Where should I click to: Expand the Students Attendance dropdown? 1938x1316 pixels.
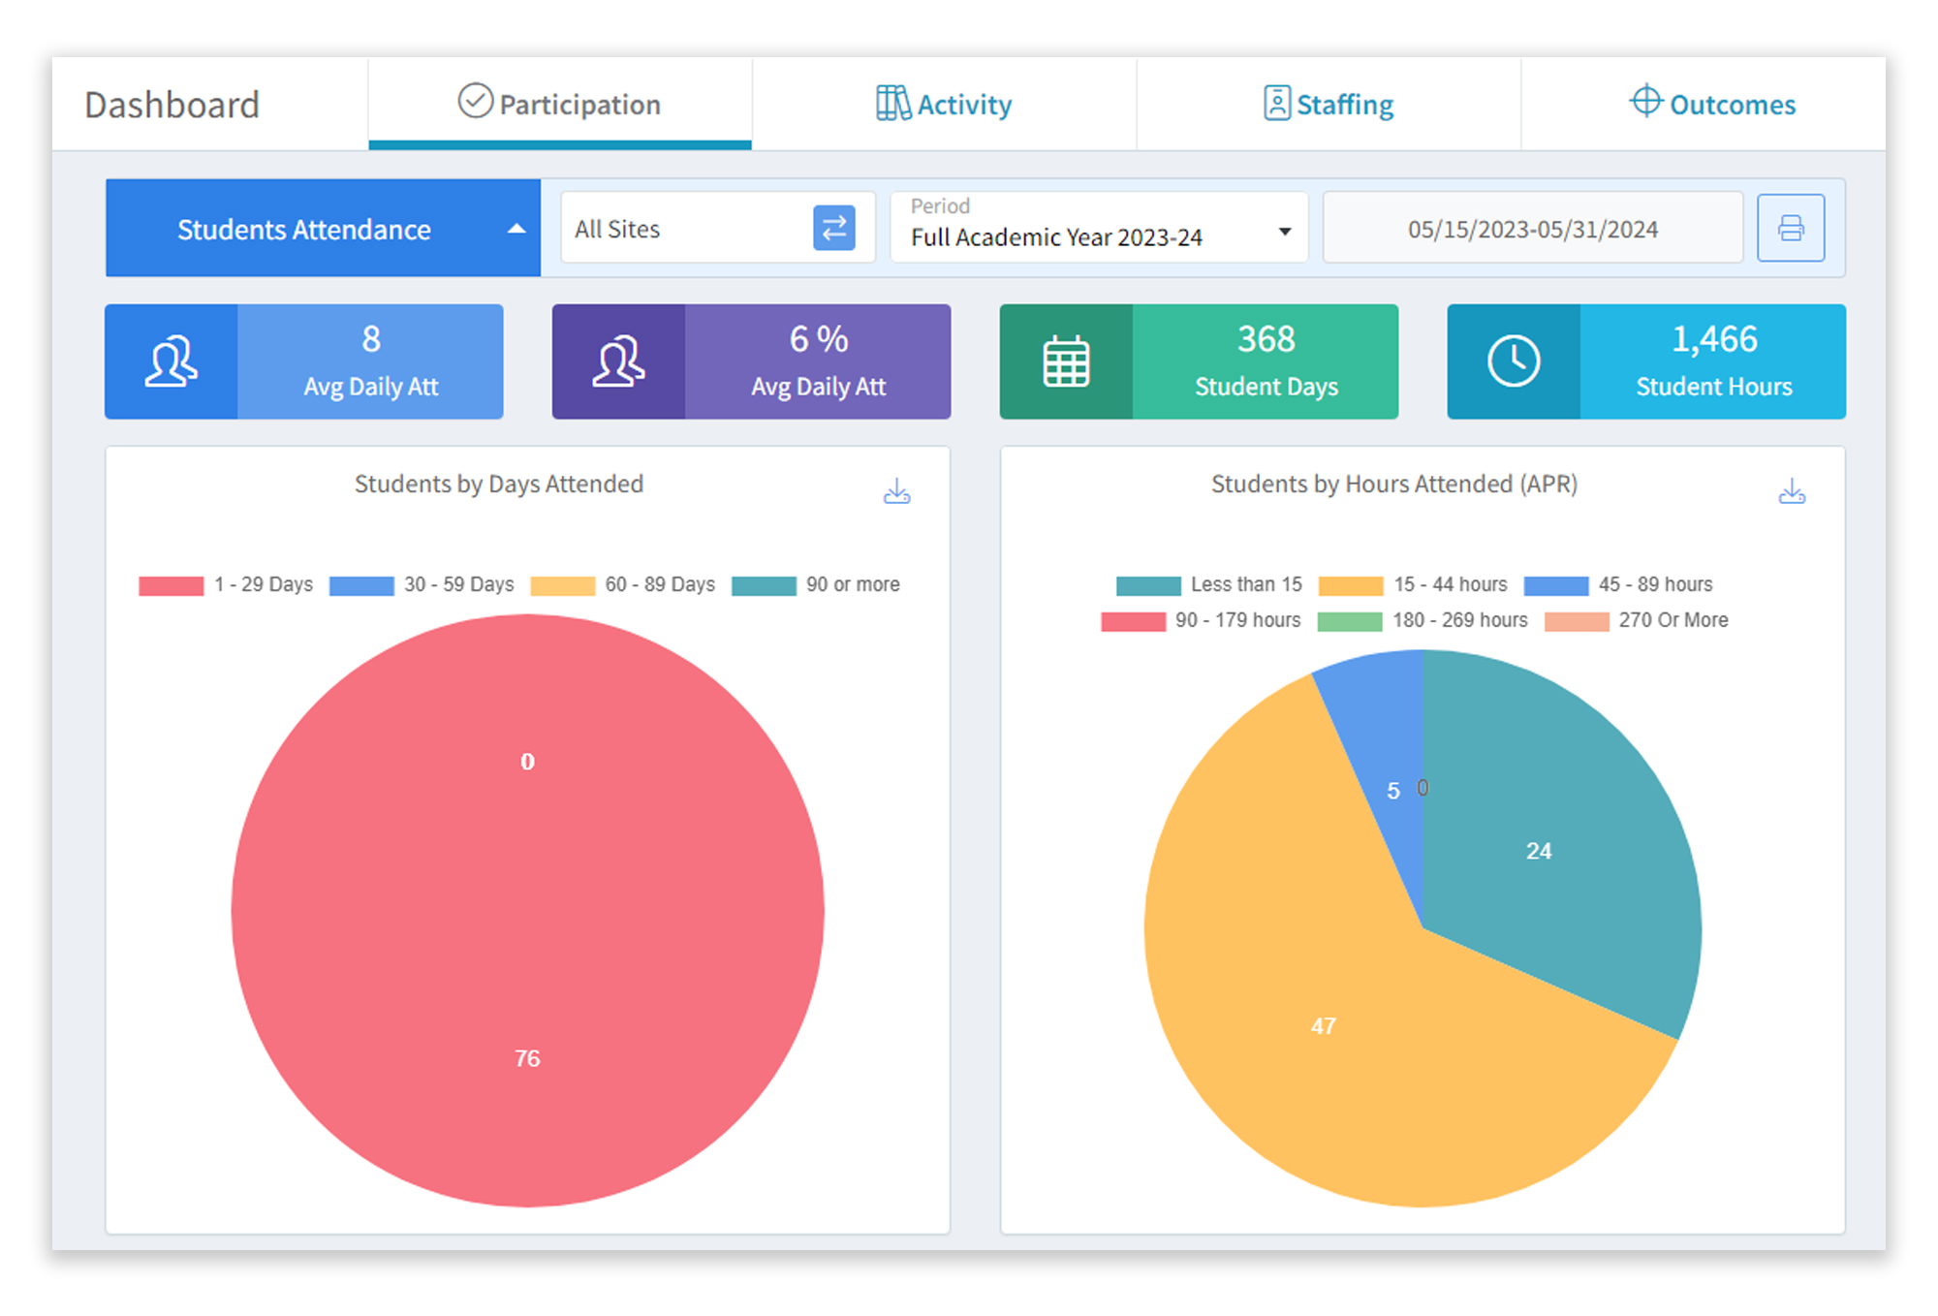click(323, 229)
